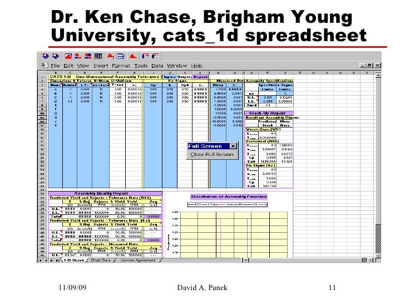Click the last flag icon in toolbar
Screen dimensions: 405x304
(156, 56)
